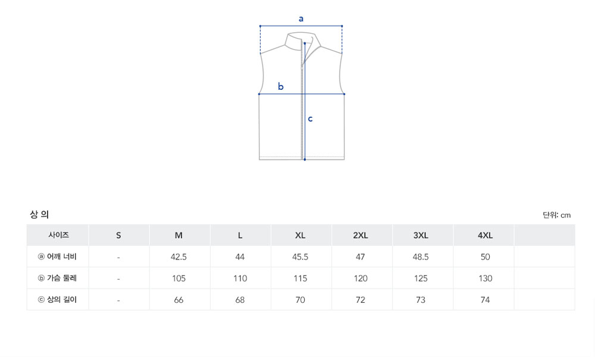
Task: Select the M size column header
Action: (178, 235)
